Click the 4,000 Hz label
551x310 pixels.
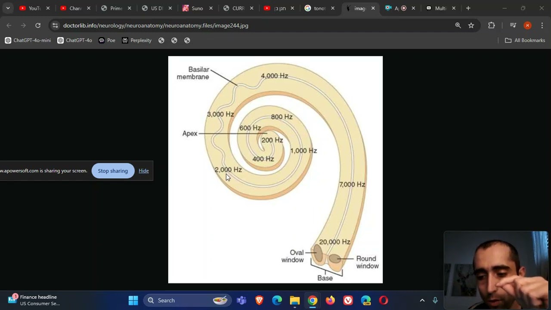[274, 76]
